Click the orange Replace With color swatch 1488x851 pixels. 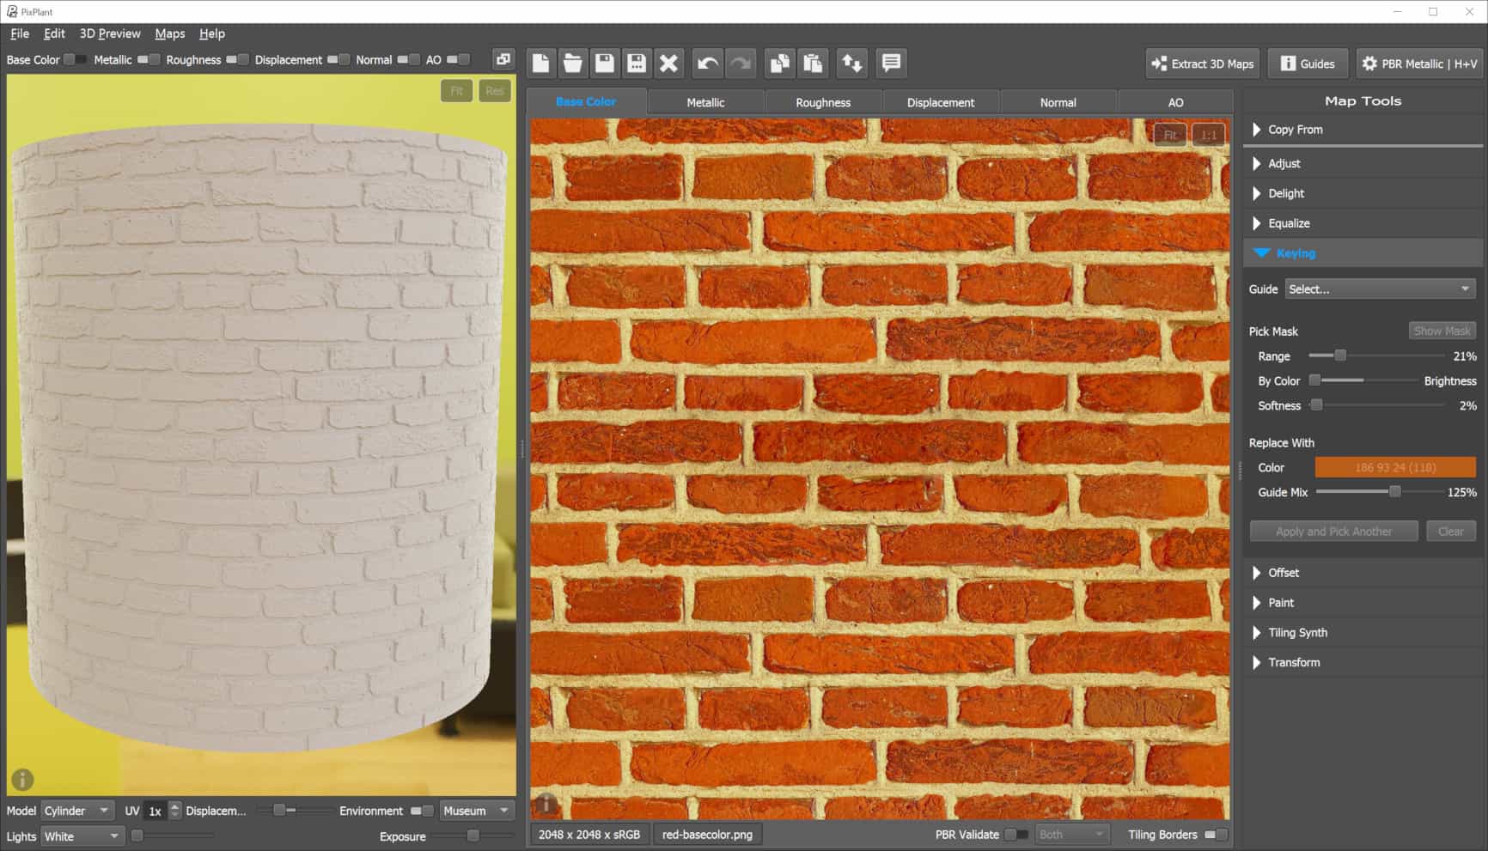(1395, 468)
